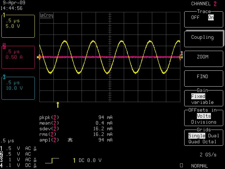This screenshot has width=225, height=169.
Task: Click the ZOOM button
Action: pos(204,58)
